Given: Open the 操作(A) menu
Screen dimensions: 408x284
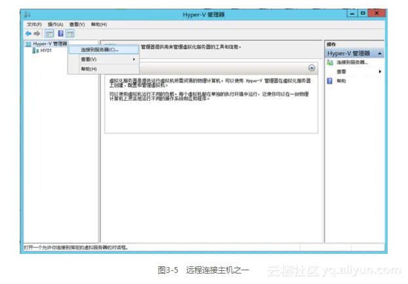Looking at the screenshot, I should coord(56,24).
